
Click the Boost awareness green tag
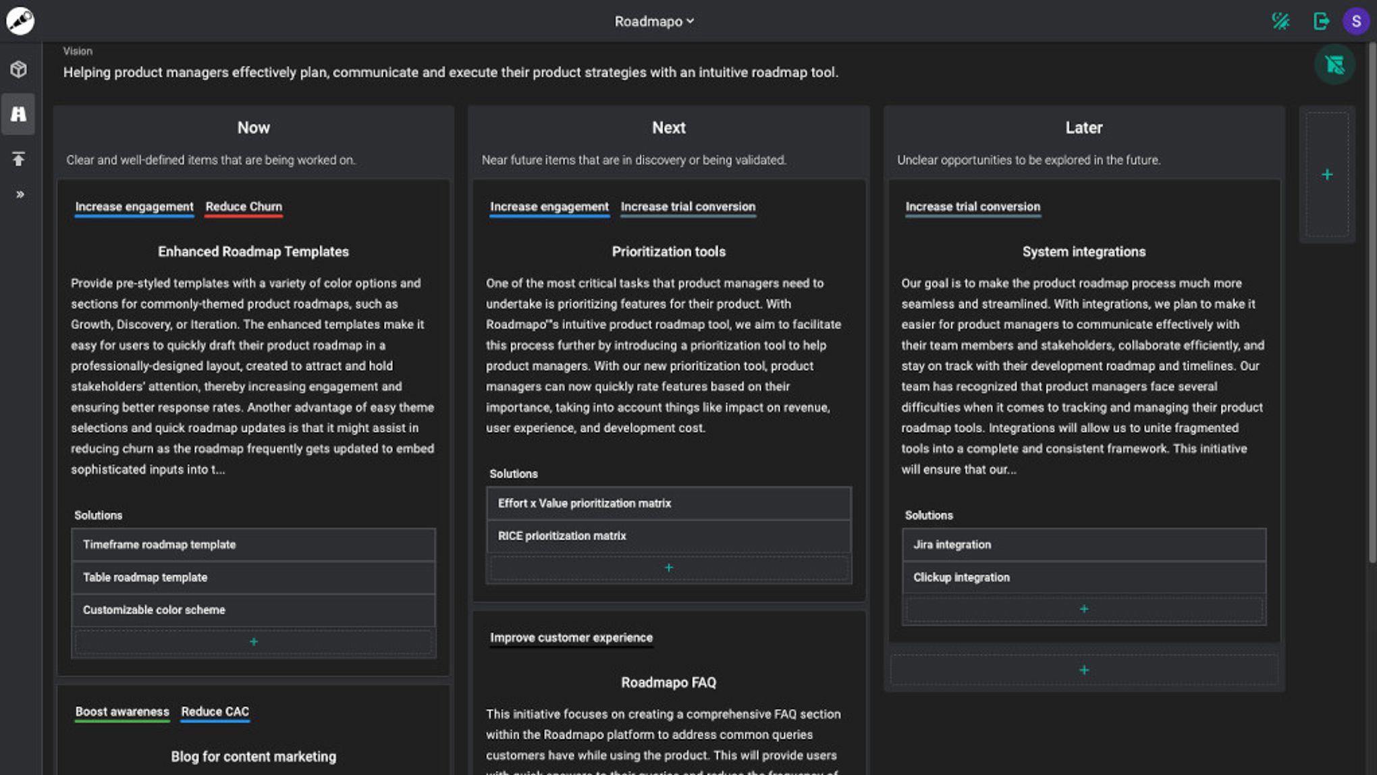point(122,712)
